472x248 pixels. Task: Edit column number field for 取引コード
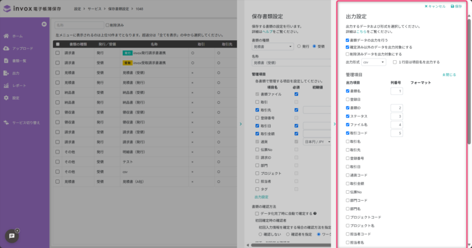(x=396, y=133)
